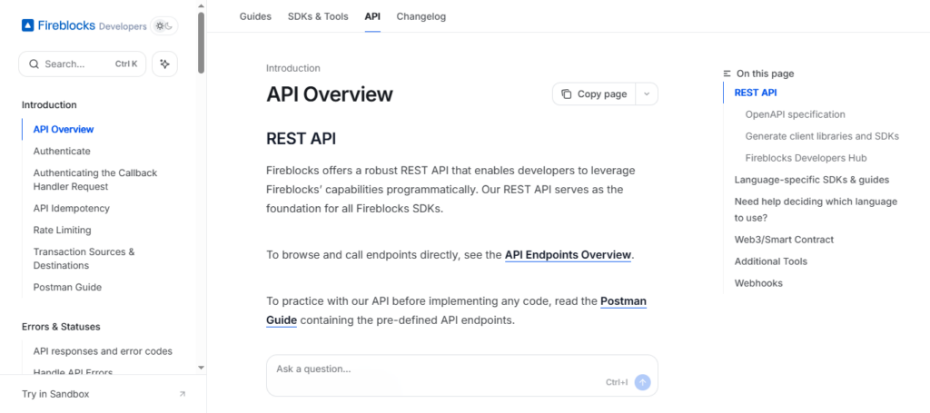Viewport: 930px width, 413px height.
Task: Click the search magnifier icon
Action: pos(35,64)
